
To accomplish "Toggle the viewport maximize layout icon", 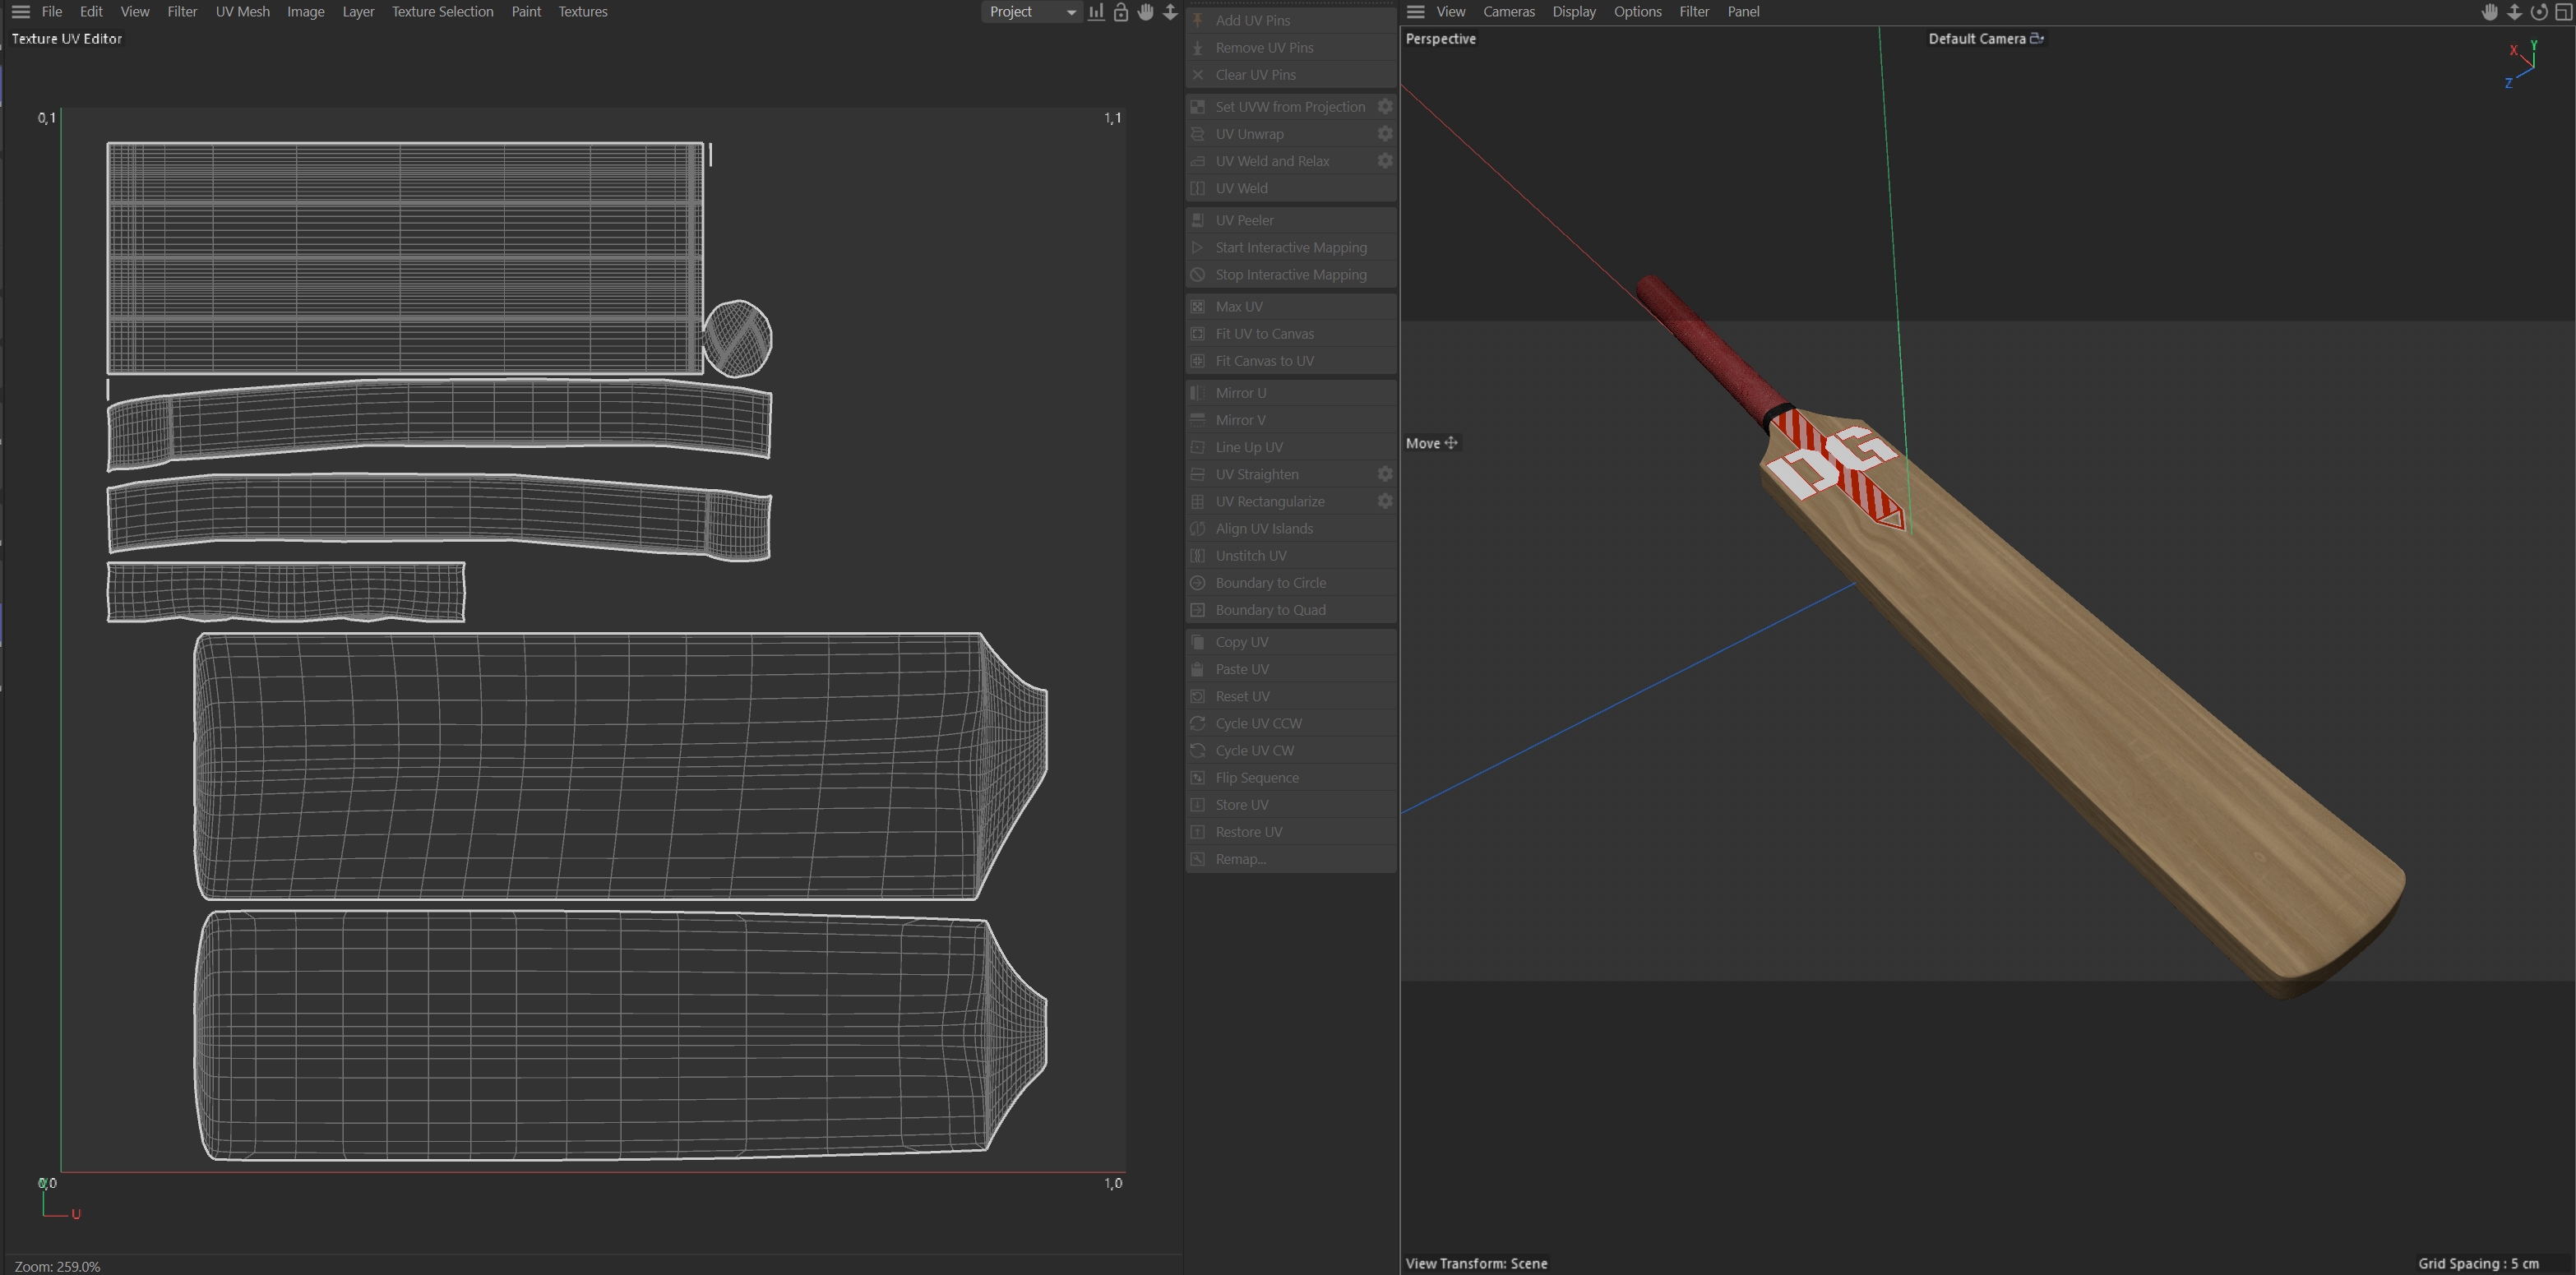I will click(2564, 12).
